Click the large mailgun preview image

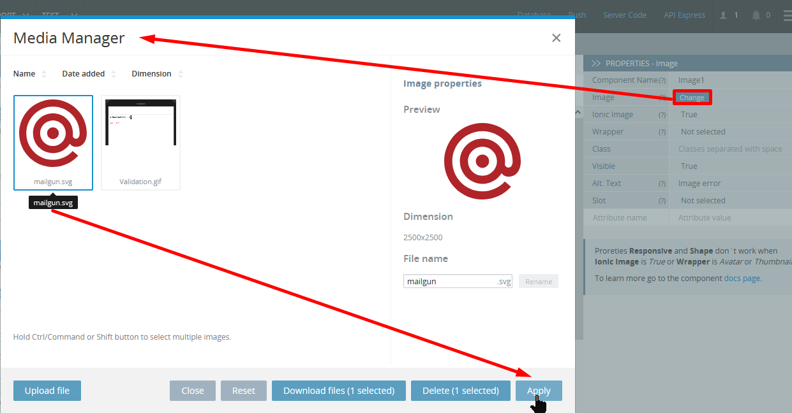click(482, 161)
